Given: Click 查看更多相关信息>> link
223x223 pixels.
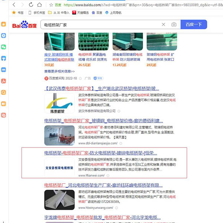Looking at the screenshot, I should click(59, 71).
